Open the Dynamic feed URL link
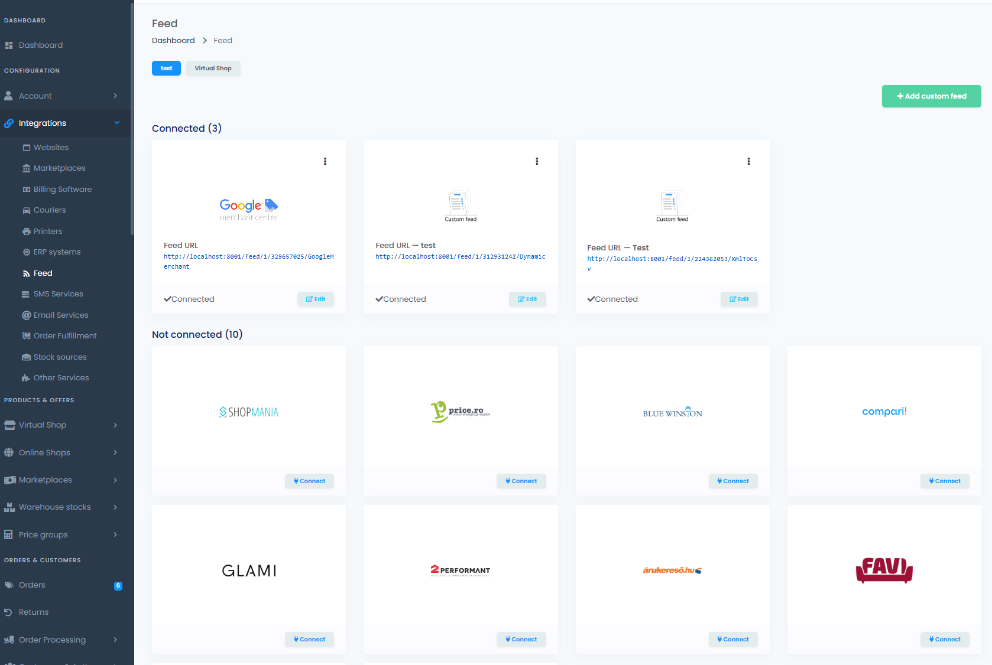 [461, 257]
